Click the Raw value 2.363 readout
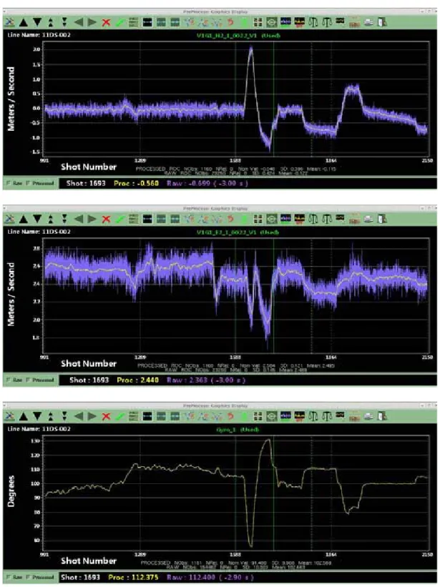The height and width of the screenshot is (587, 440). tap(206, 380)
